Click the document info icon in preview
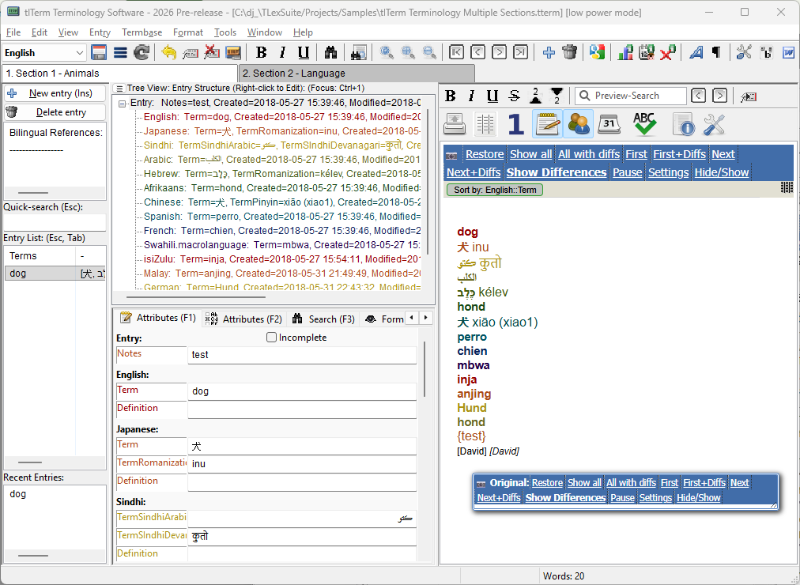The height and width of the screenshot is (585, 800). click(684, 124)
